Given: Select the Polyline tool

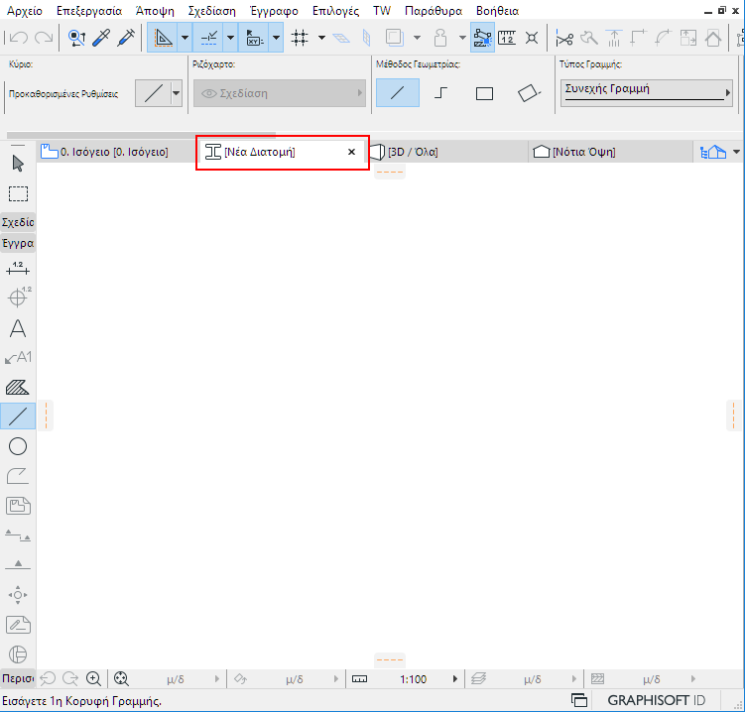Looking at the screenshot, I should tap(18, 476).
